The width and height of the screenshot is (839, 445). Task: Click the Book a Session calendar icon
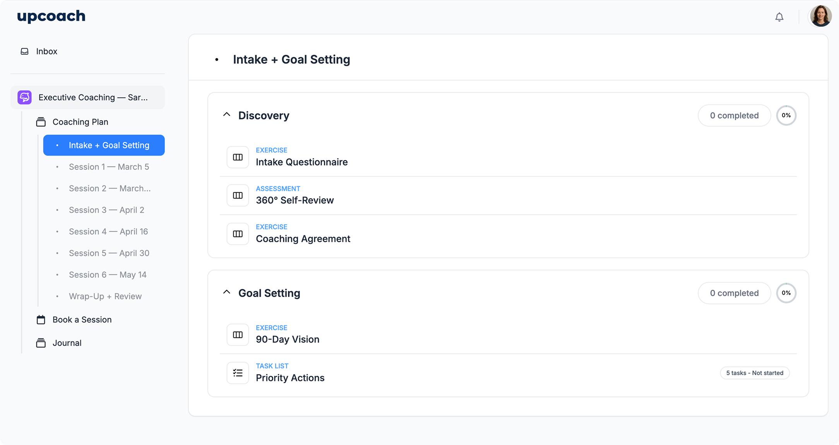pyautogui.click(x=41, y=320)
